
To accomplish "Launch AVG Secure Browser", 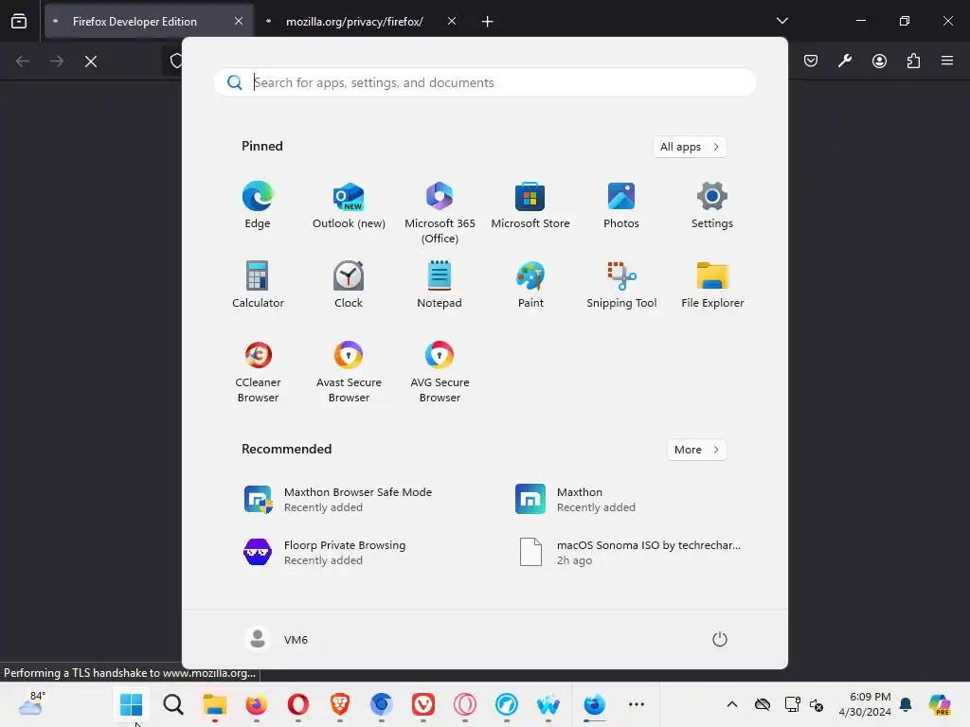I will coord(440,371).
